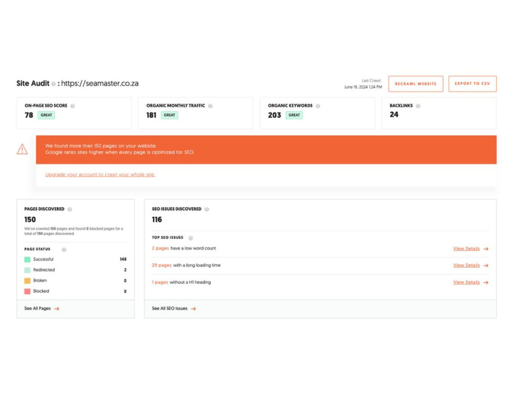526x395 pixels.
Task: Click the https://seamaster.co.za site URL
Action: (99, 83)
